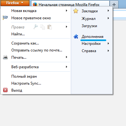Click the Cut scissors icon
This screenshot has height=126, width=126.
coord(36,27)
